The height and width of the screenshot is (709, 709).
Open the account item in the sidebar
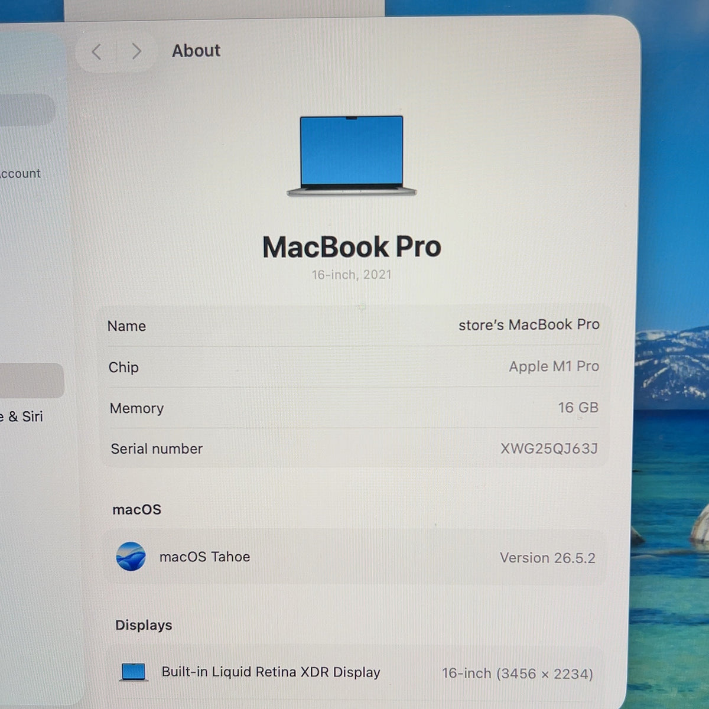[21, 174]
